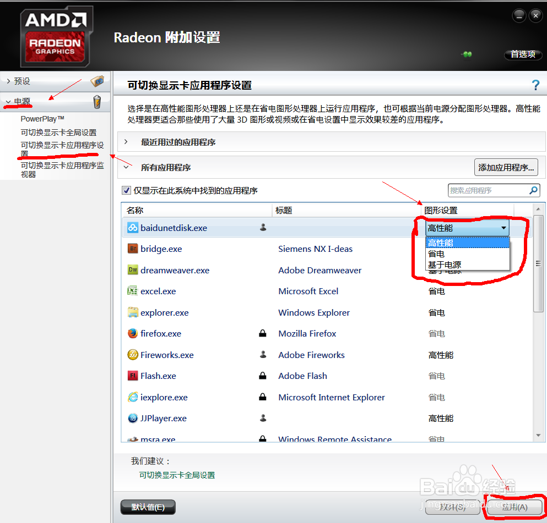Click the bridge.exe app icon

(x=133, y=249)
